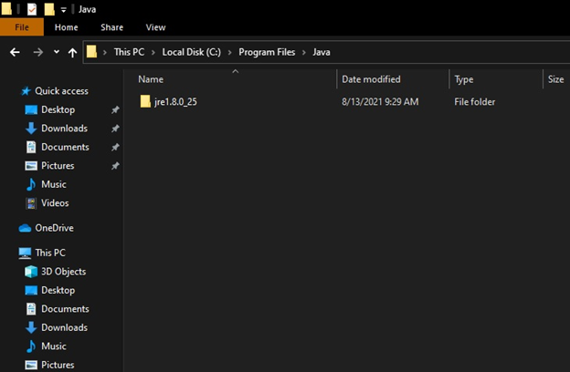Collapse the This PC tree node
Viewport: 570px width, 372px height.
point(11,253)
